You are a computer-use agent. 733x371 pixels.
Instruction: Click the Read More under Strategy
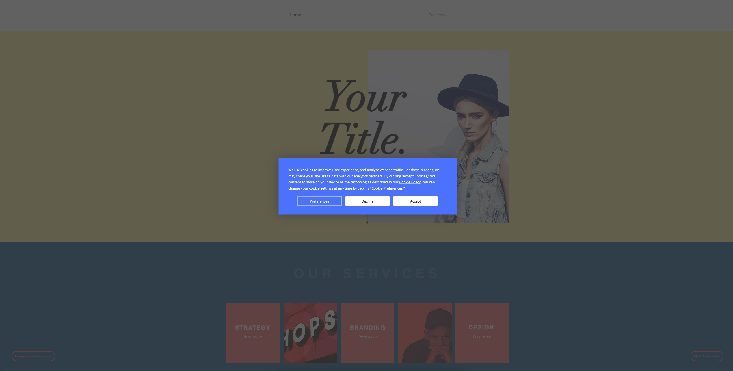(x=253, y=337)
